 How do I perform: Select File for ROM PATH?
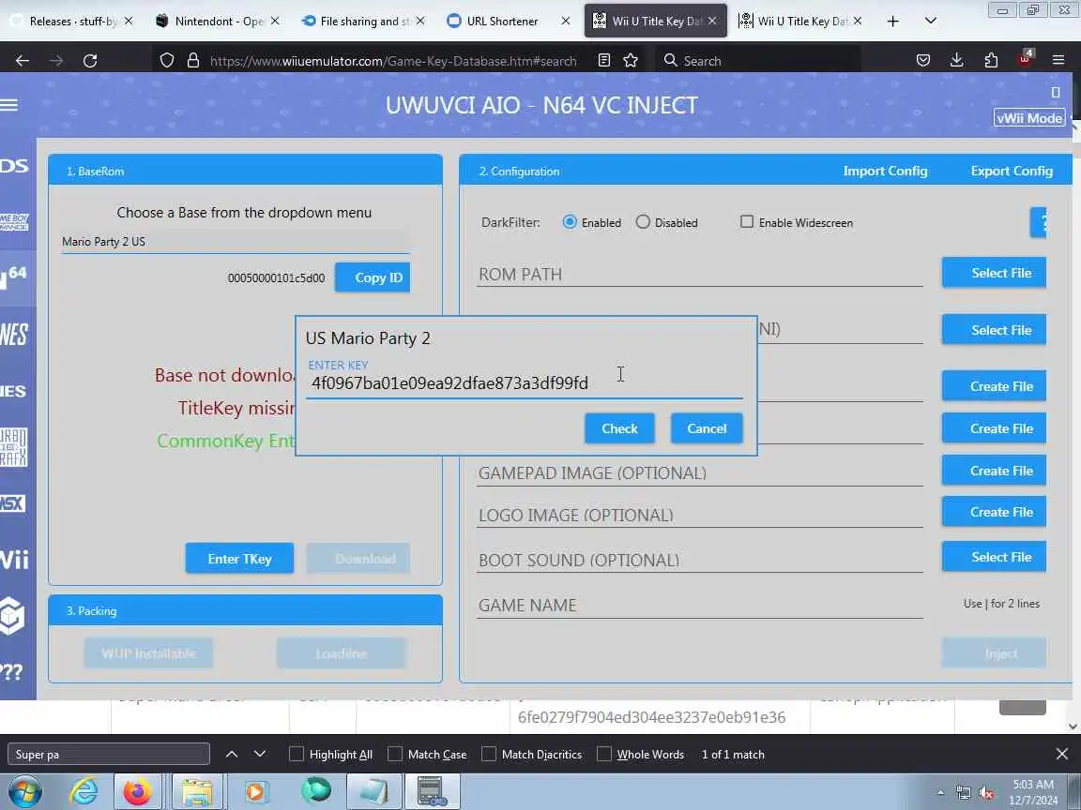pyautogui.click(x=994, y=273)
